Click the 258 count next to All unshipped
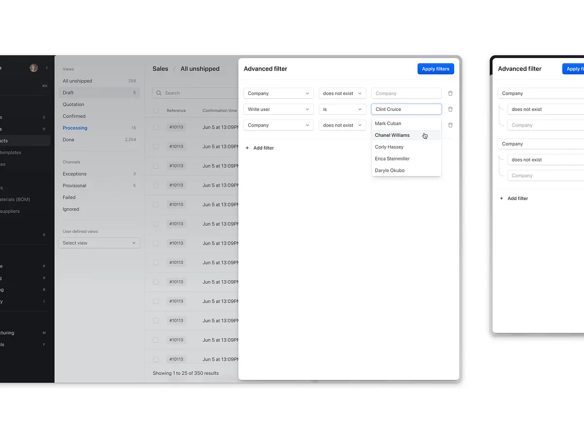The height and width of the screenshot is (438, 584). pos(132,81)
